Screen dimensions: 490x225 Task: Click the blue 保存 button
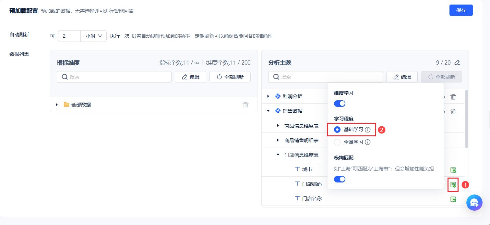pos(461,10)
